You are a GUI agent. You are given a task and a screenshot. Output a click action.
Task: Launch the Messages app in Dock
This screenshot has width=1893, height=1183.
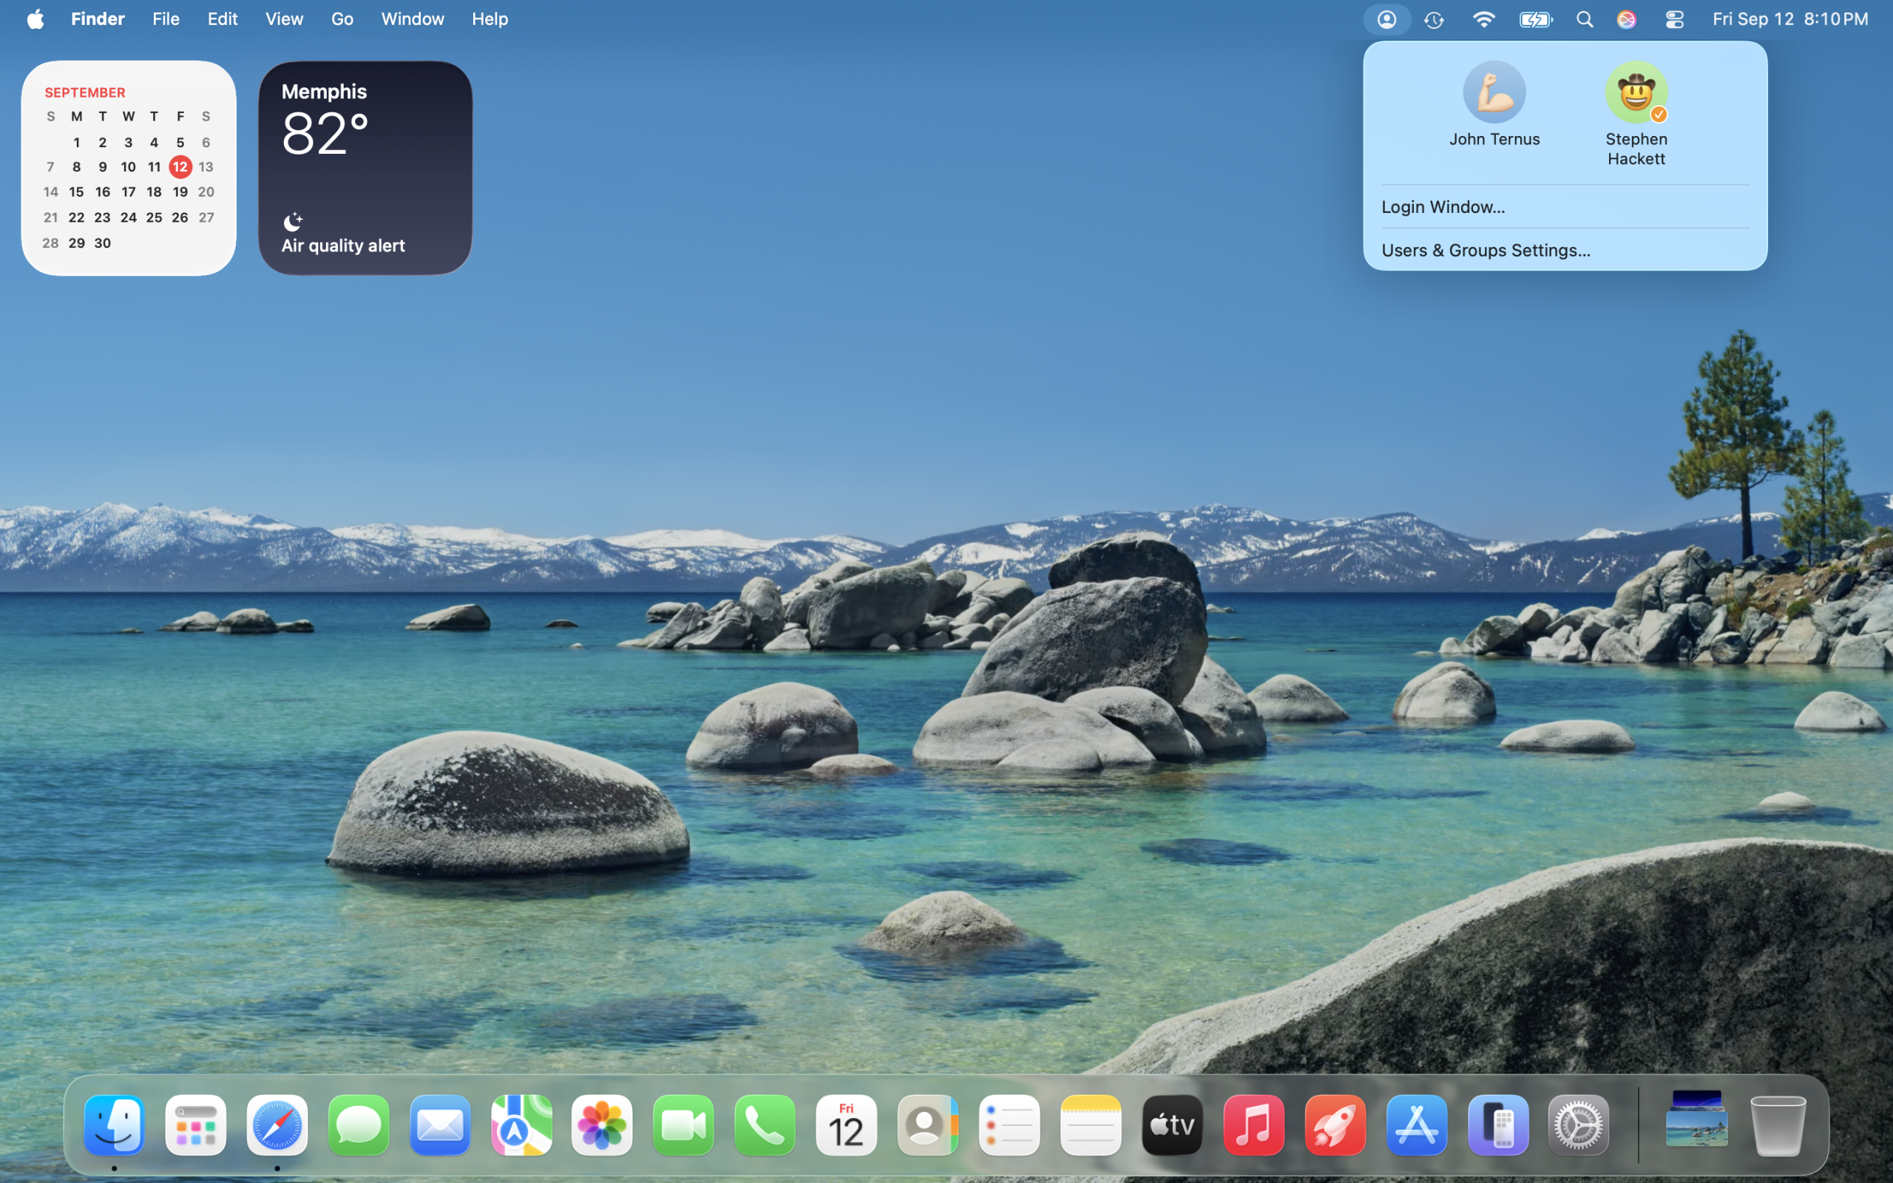pos(358,1125)
